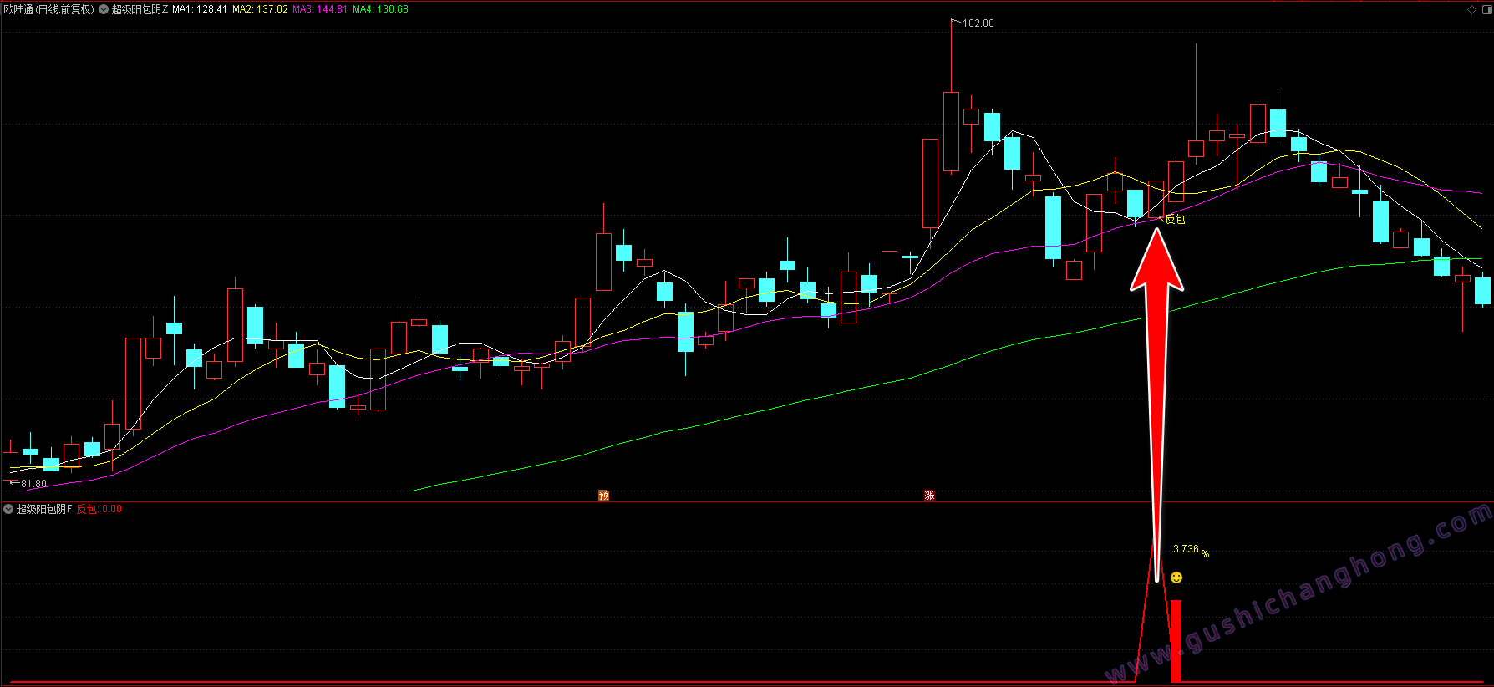
Task: Click the 182.88 high price label
Action: (978, 23)
